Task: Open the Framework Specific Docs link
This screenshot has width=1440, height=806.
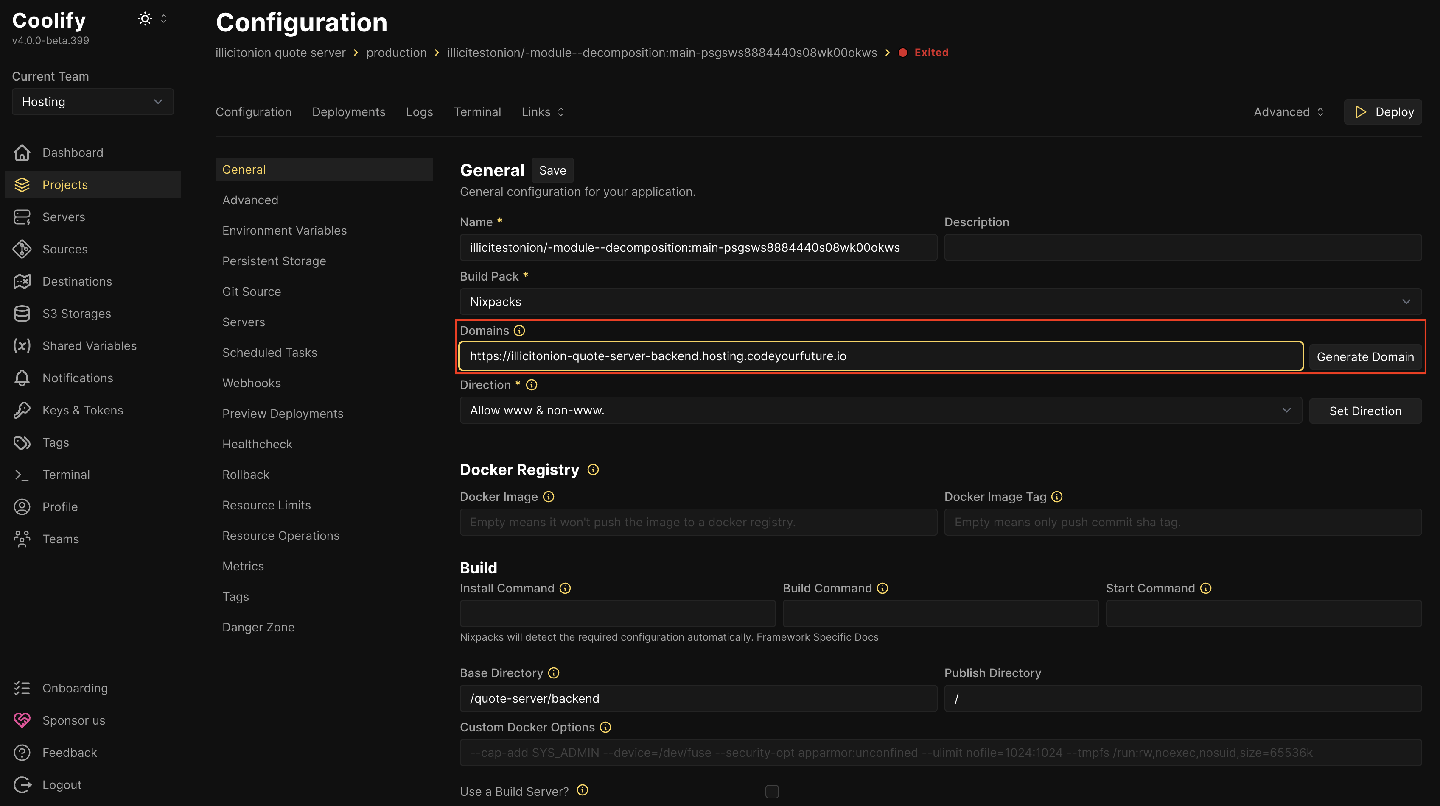Action: [817, 637]
